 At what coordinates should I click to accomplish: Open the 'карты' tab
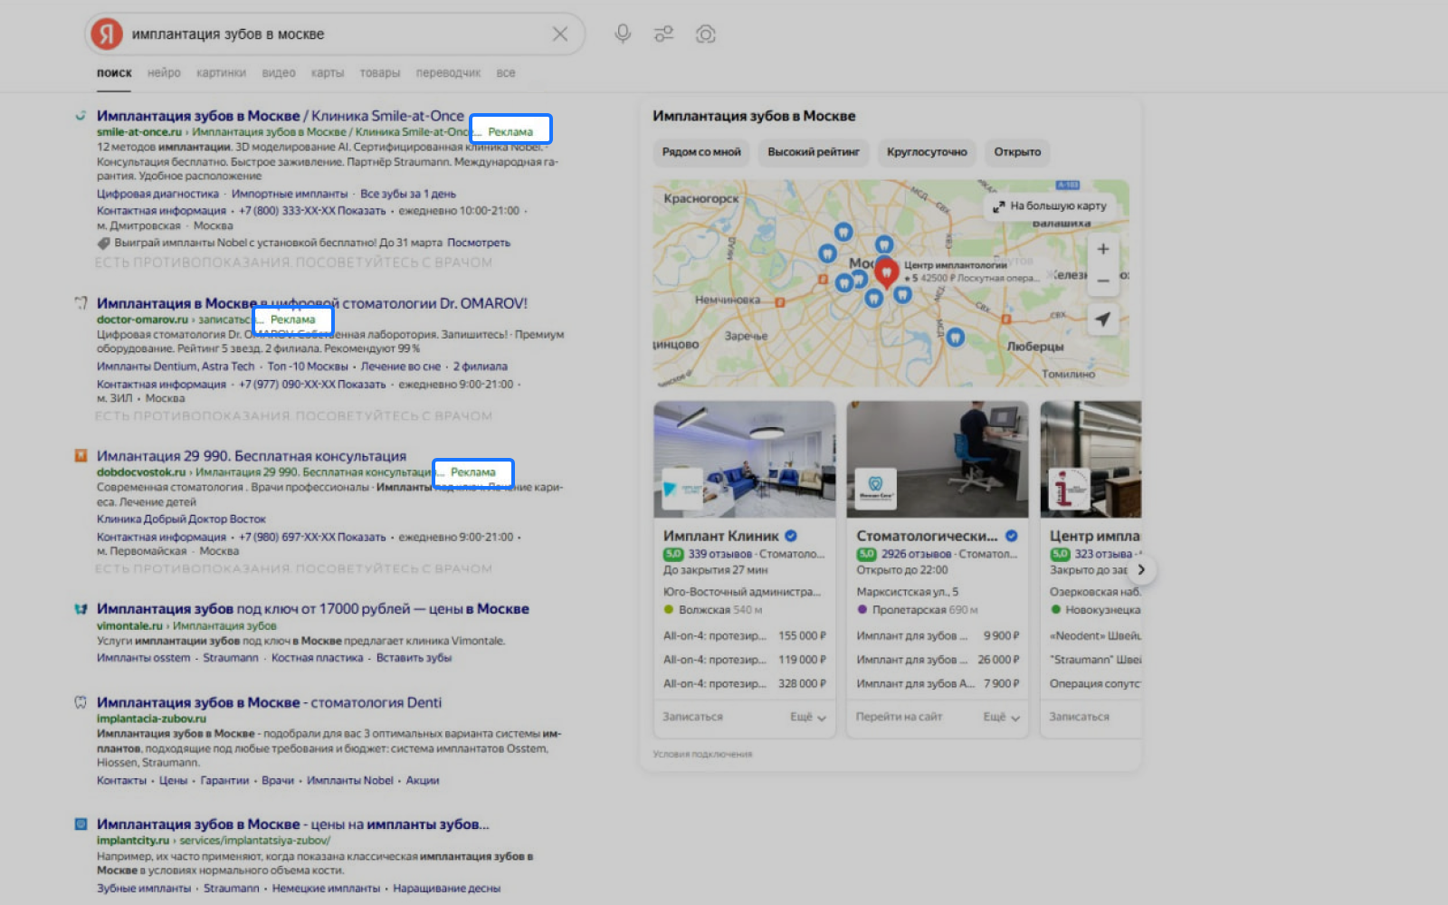click(327, 73)
